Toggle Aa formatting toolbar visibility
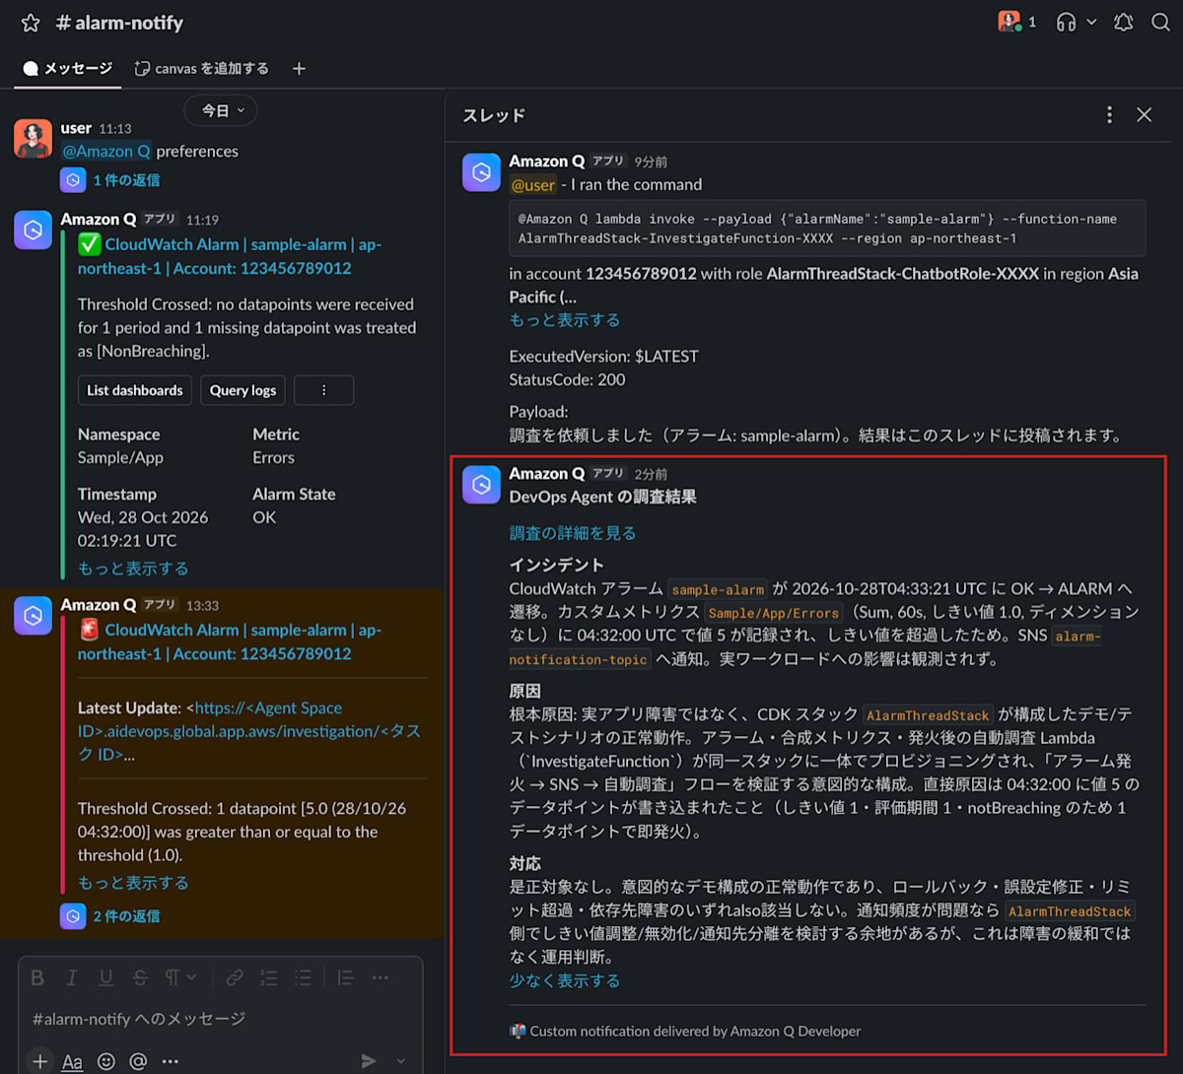 click(72, 1061)
